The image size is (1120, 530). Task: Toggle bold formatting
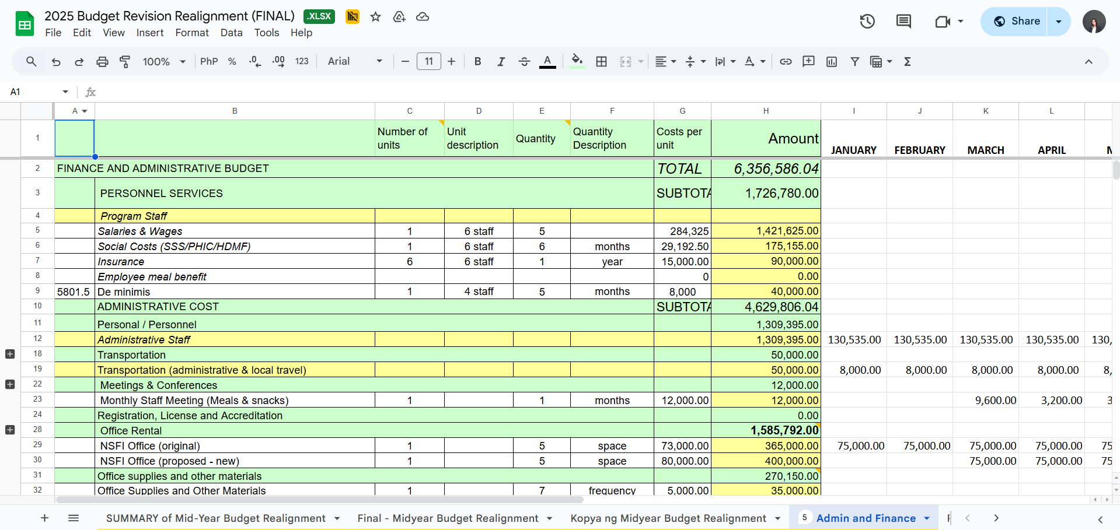point(477,62)
